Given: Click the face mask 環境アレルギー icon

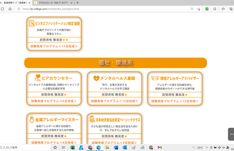Looking at the screenshot, I should pyautogui.click(x=155, y=78).
